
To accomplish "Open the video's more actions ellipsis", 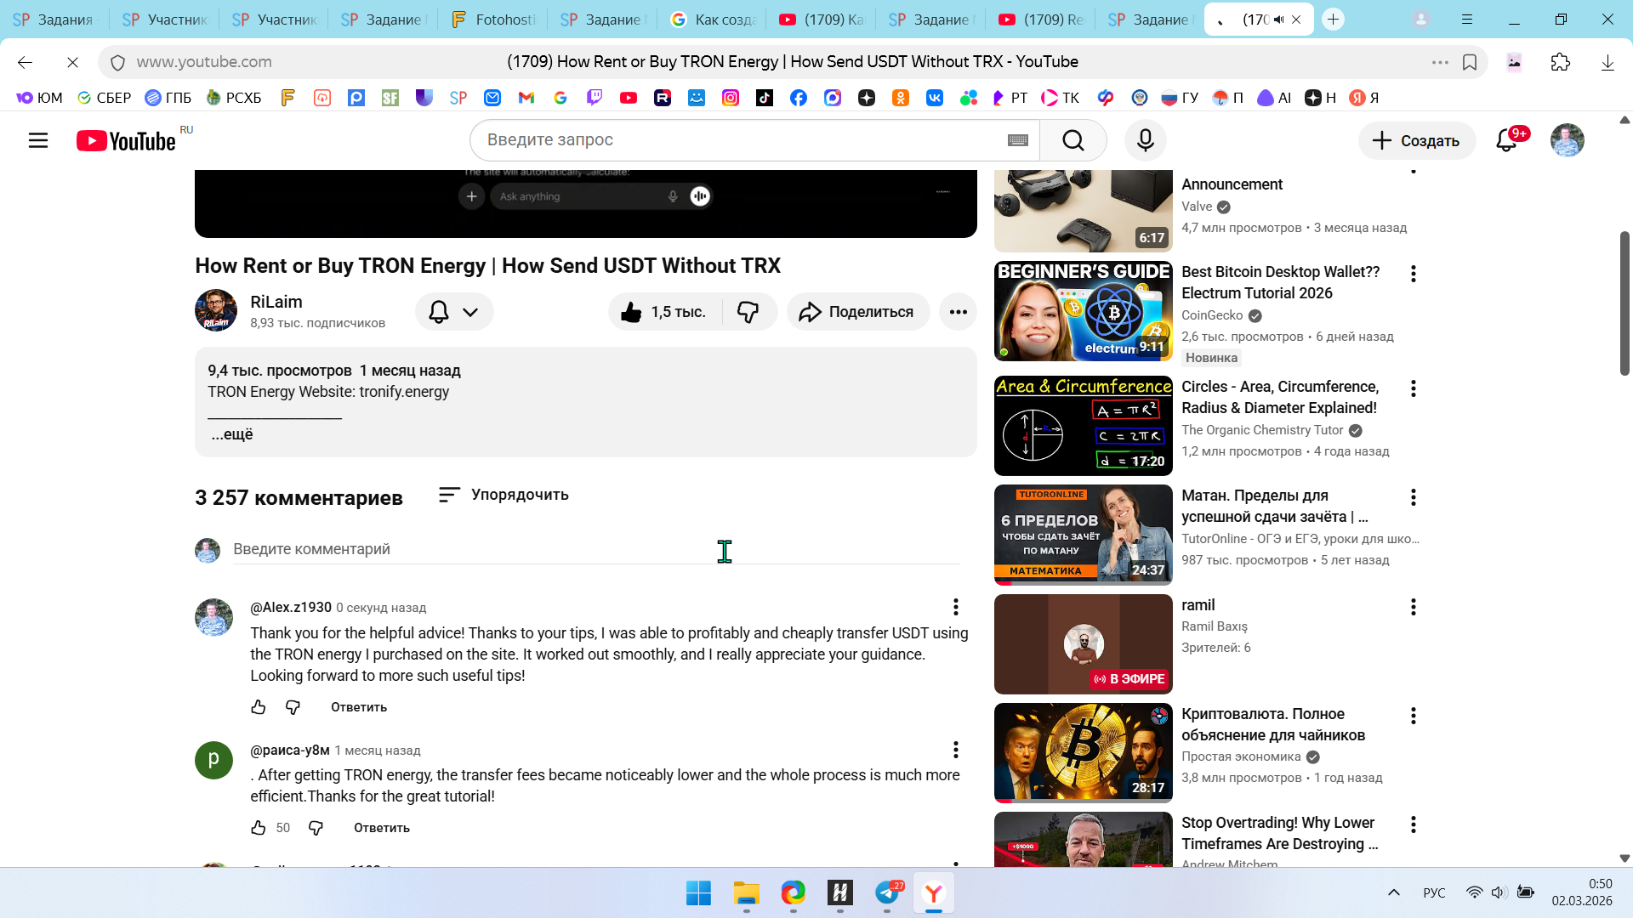I will 958,312.
